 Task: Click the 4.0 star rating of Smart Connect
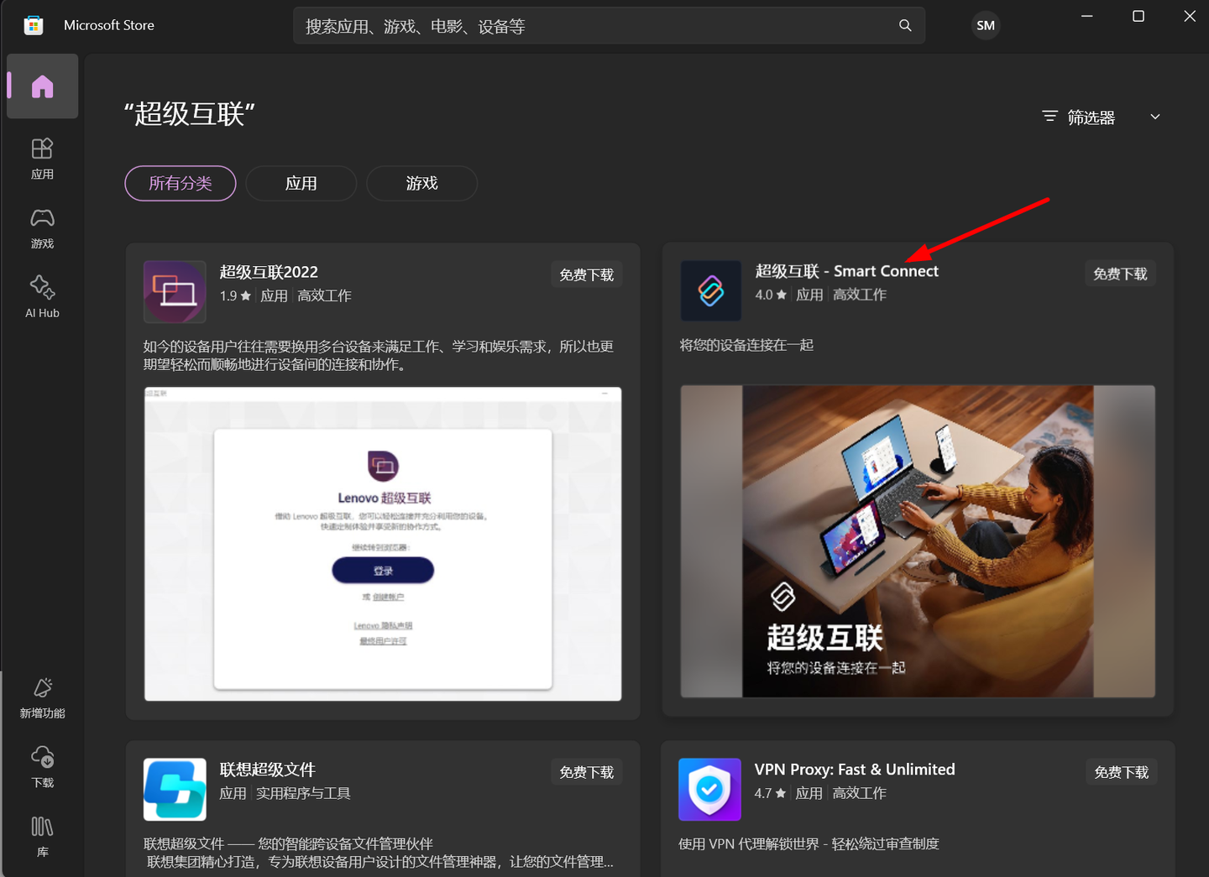(771, 295)
